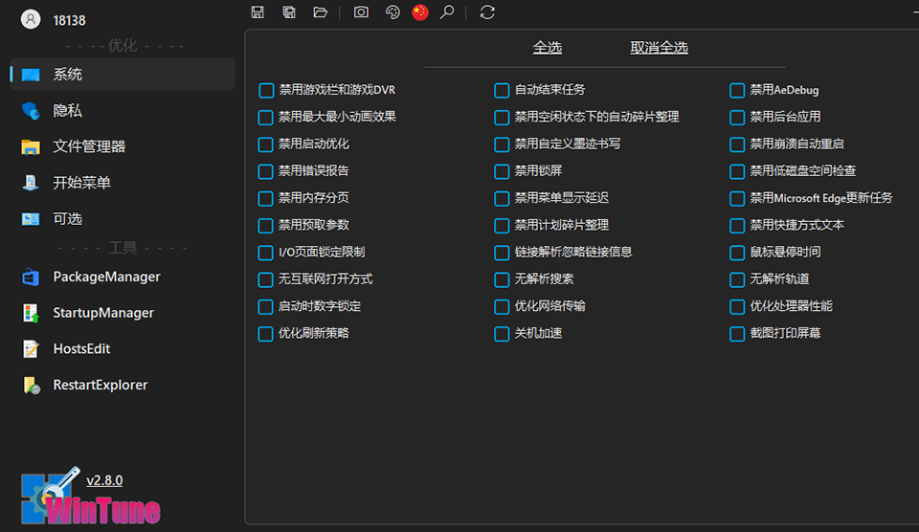Click the refresh arrows icon

click(x=487, y=11)
